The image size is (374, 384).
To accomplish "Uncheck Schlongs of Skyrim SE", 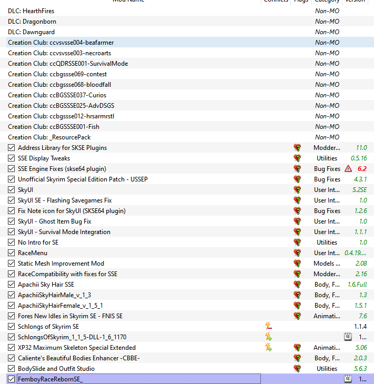I will (x=11, y=327).
